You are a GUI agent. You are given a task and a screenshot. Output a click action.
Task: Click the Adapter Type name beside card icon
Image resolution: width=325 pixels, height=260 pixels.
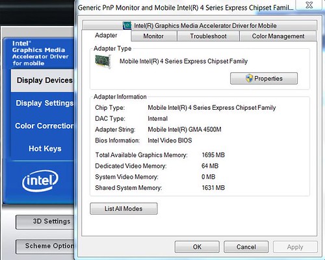[183, 61]
